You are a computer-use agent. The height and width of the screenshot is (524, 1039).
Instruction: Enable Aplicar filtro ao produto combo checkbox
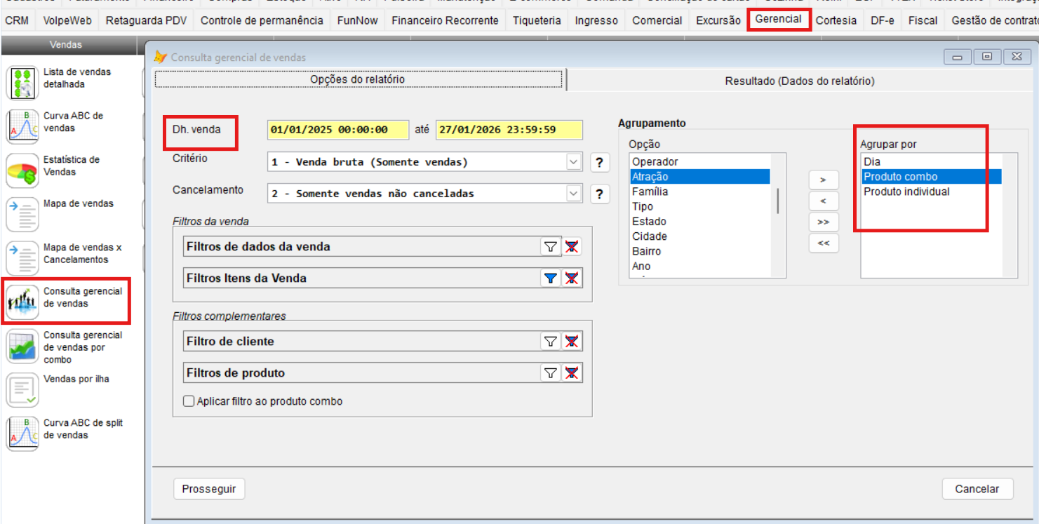coord(189,401)
